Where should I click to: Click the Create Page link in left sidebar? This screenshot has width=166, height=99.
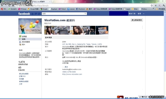[24, 74]
